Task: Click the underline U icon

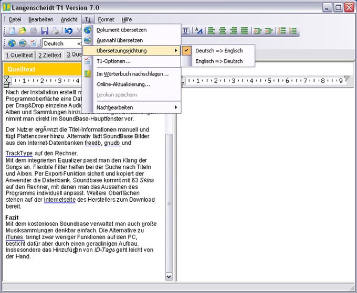Action: click(185, 31)
